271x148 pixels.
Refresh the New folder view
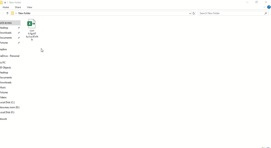click(193, 13)
